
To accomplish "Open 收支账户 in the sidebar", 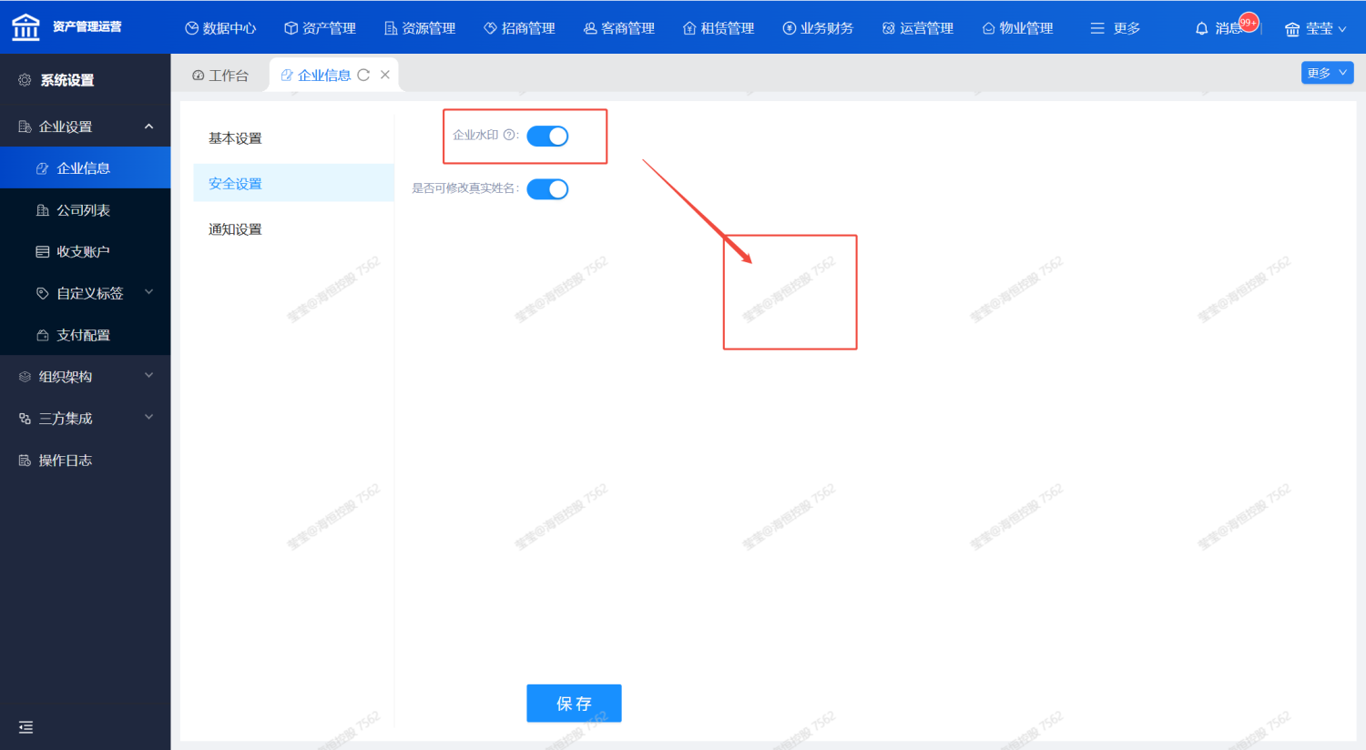I will (x=83, y=252).
